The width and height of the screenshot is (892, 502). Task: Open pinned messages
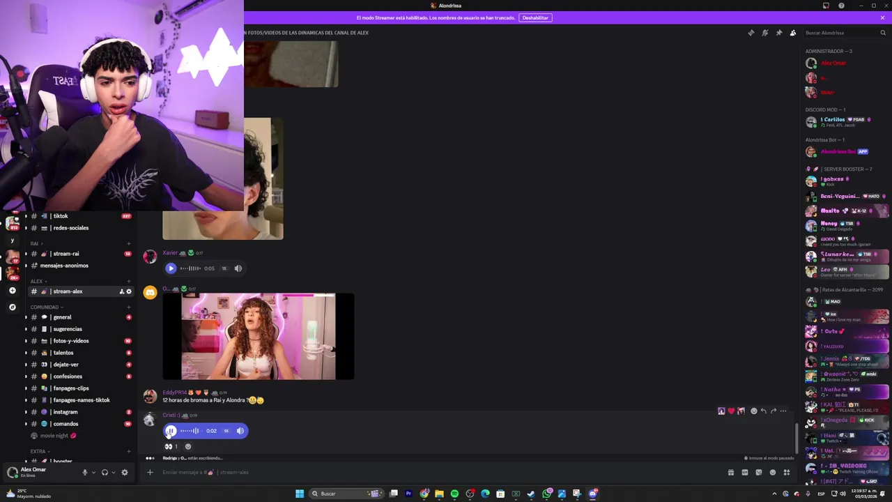[779, 33]
